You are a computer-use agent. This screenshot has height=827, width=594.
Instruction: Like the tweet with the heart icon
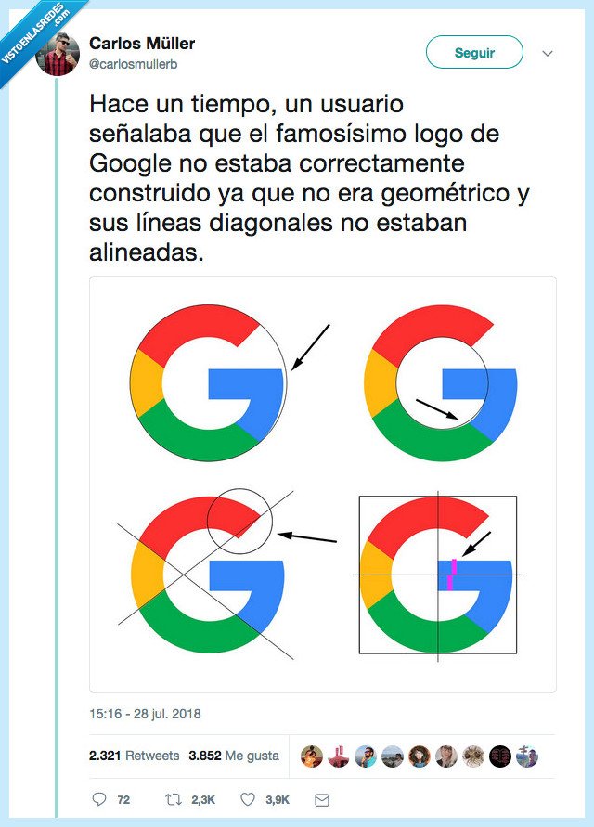click(x=247, y=799)
